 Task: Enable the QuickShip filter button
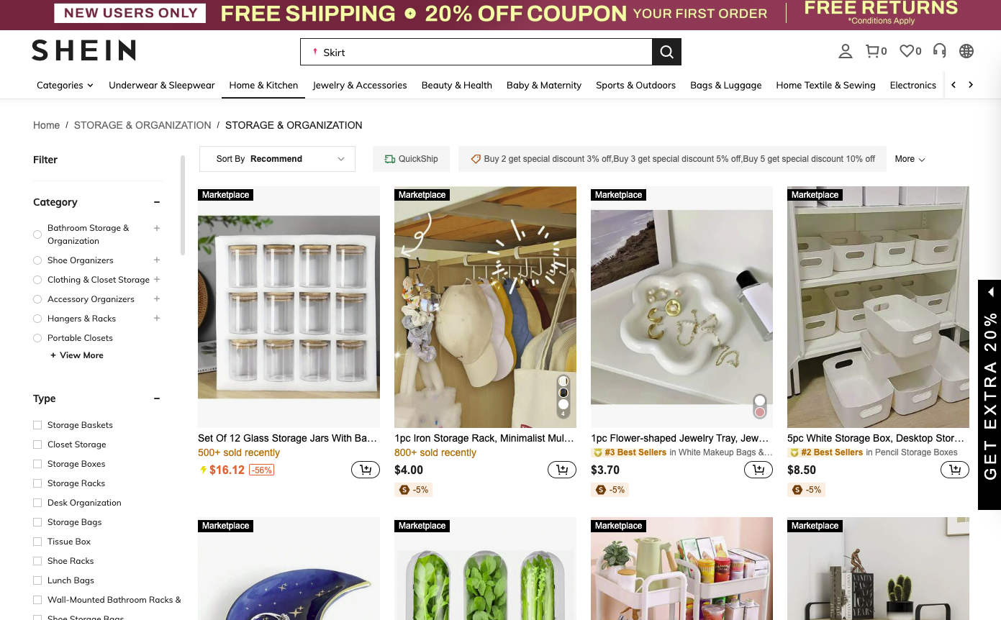pos(411,158)
